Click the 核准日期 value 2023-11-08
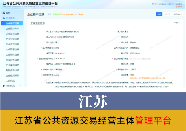 click(x=135, y=53)
